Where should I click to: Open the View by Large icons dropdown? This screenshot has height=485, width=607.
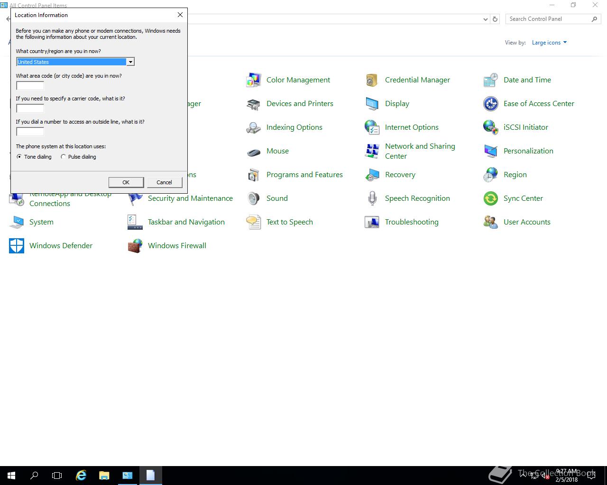pyautogui.click(x=549, y=43)
